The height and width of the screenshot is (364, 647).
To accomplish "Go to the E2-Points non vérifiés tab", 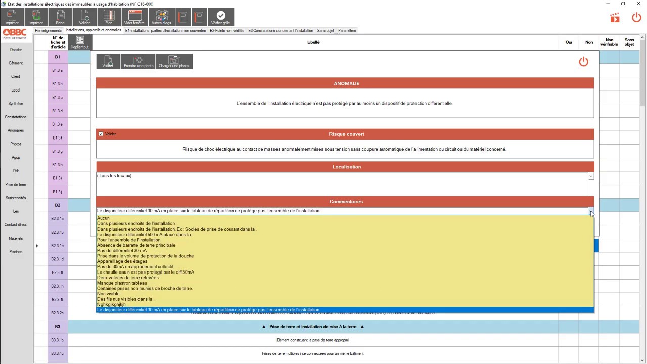I will (227, 30).
